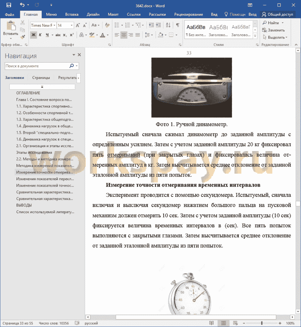Click the spelling check icon in status bar
Viewport: 301px width, 327px height.
click(x=77, y=323)
